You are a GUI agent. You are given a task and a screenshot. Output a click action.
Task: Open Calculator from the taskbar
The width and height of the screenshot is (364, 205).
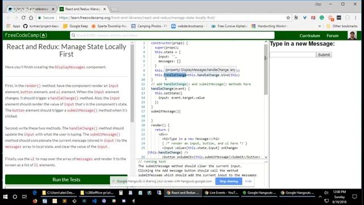(121, 192)
